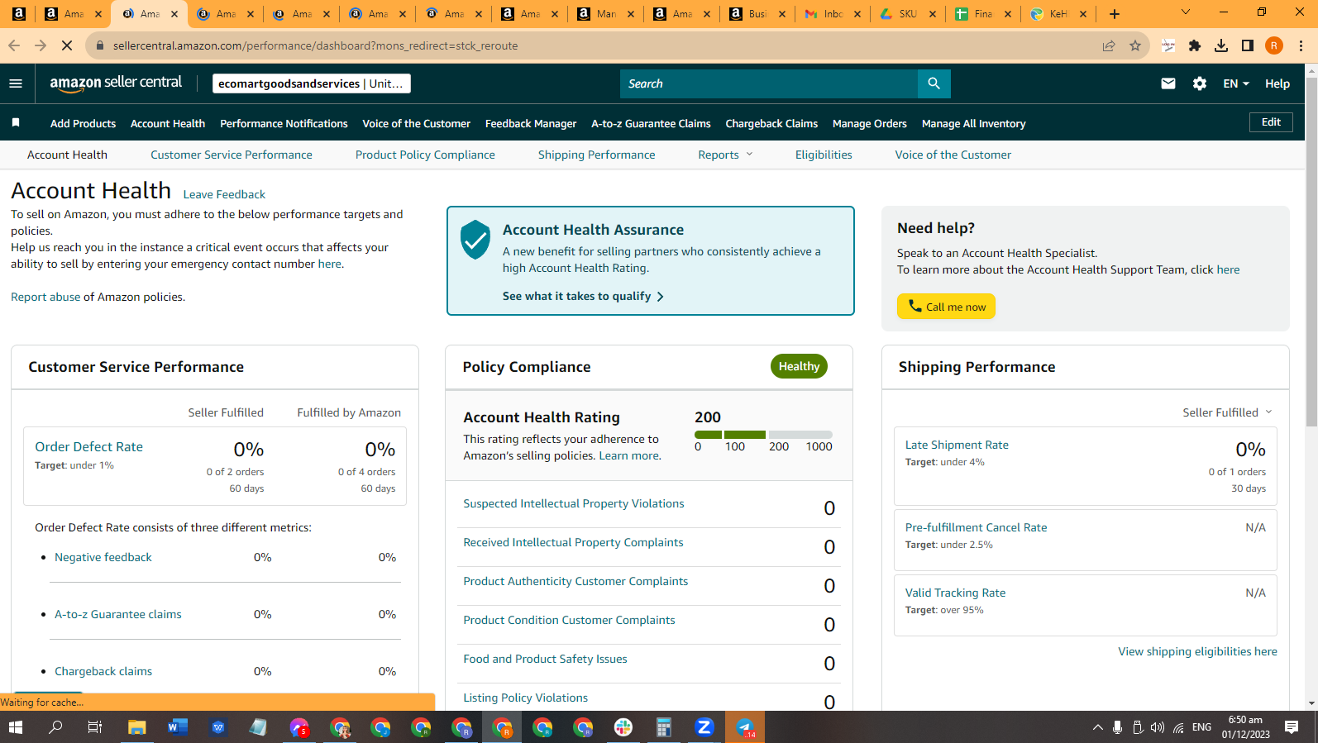This screenshot has height=743, width=1318.
Task: Open the Windows notification center
Action: (x=1292, y=727)
